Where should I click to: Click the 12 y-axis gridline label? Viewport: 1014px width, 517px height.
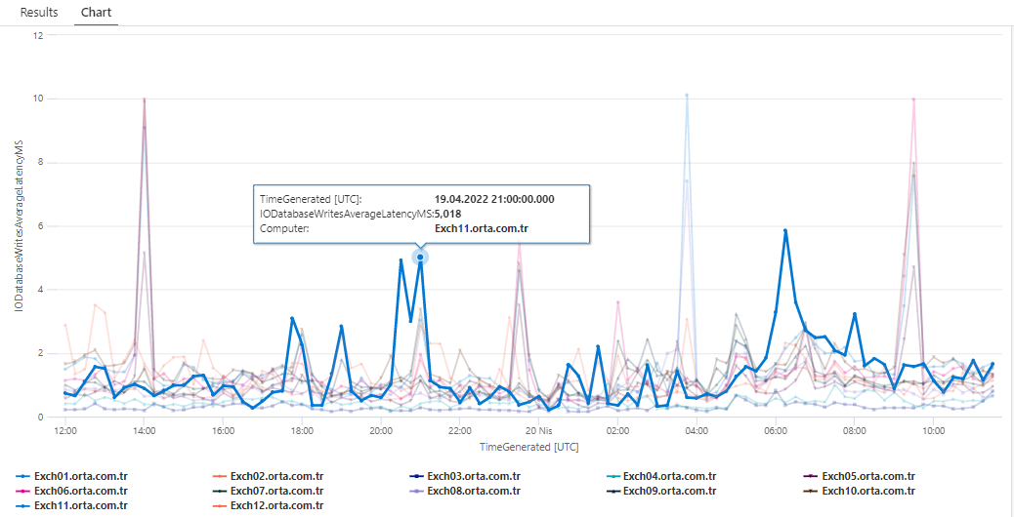(37, 35)
